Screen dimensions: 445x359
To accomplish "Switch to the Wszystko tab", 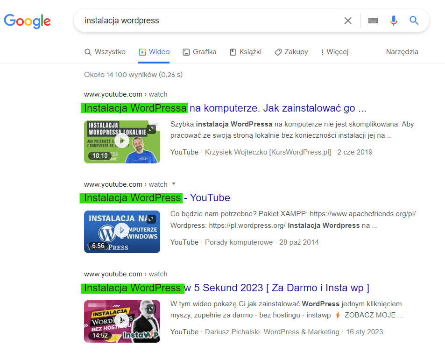I will pyautogui.click(x=105, y=51).
